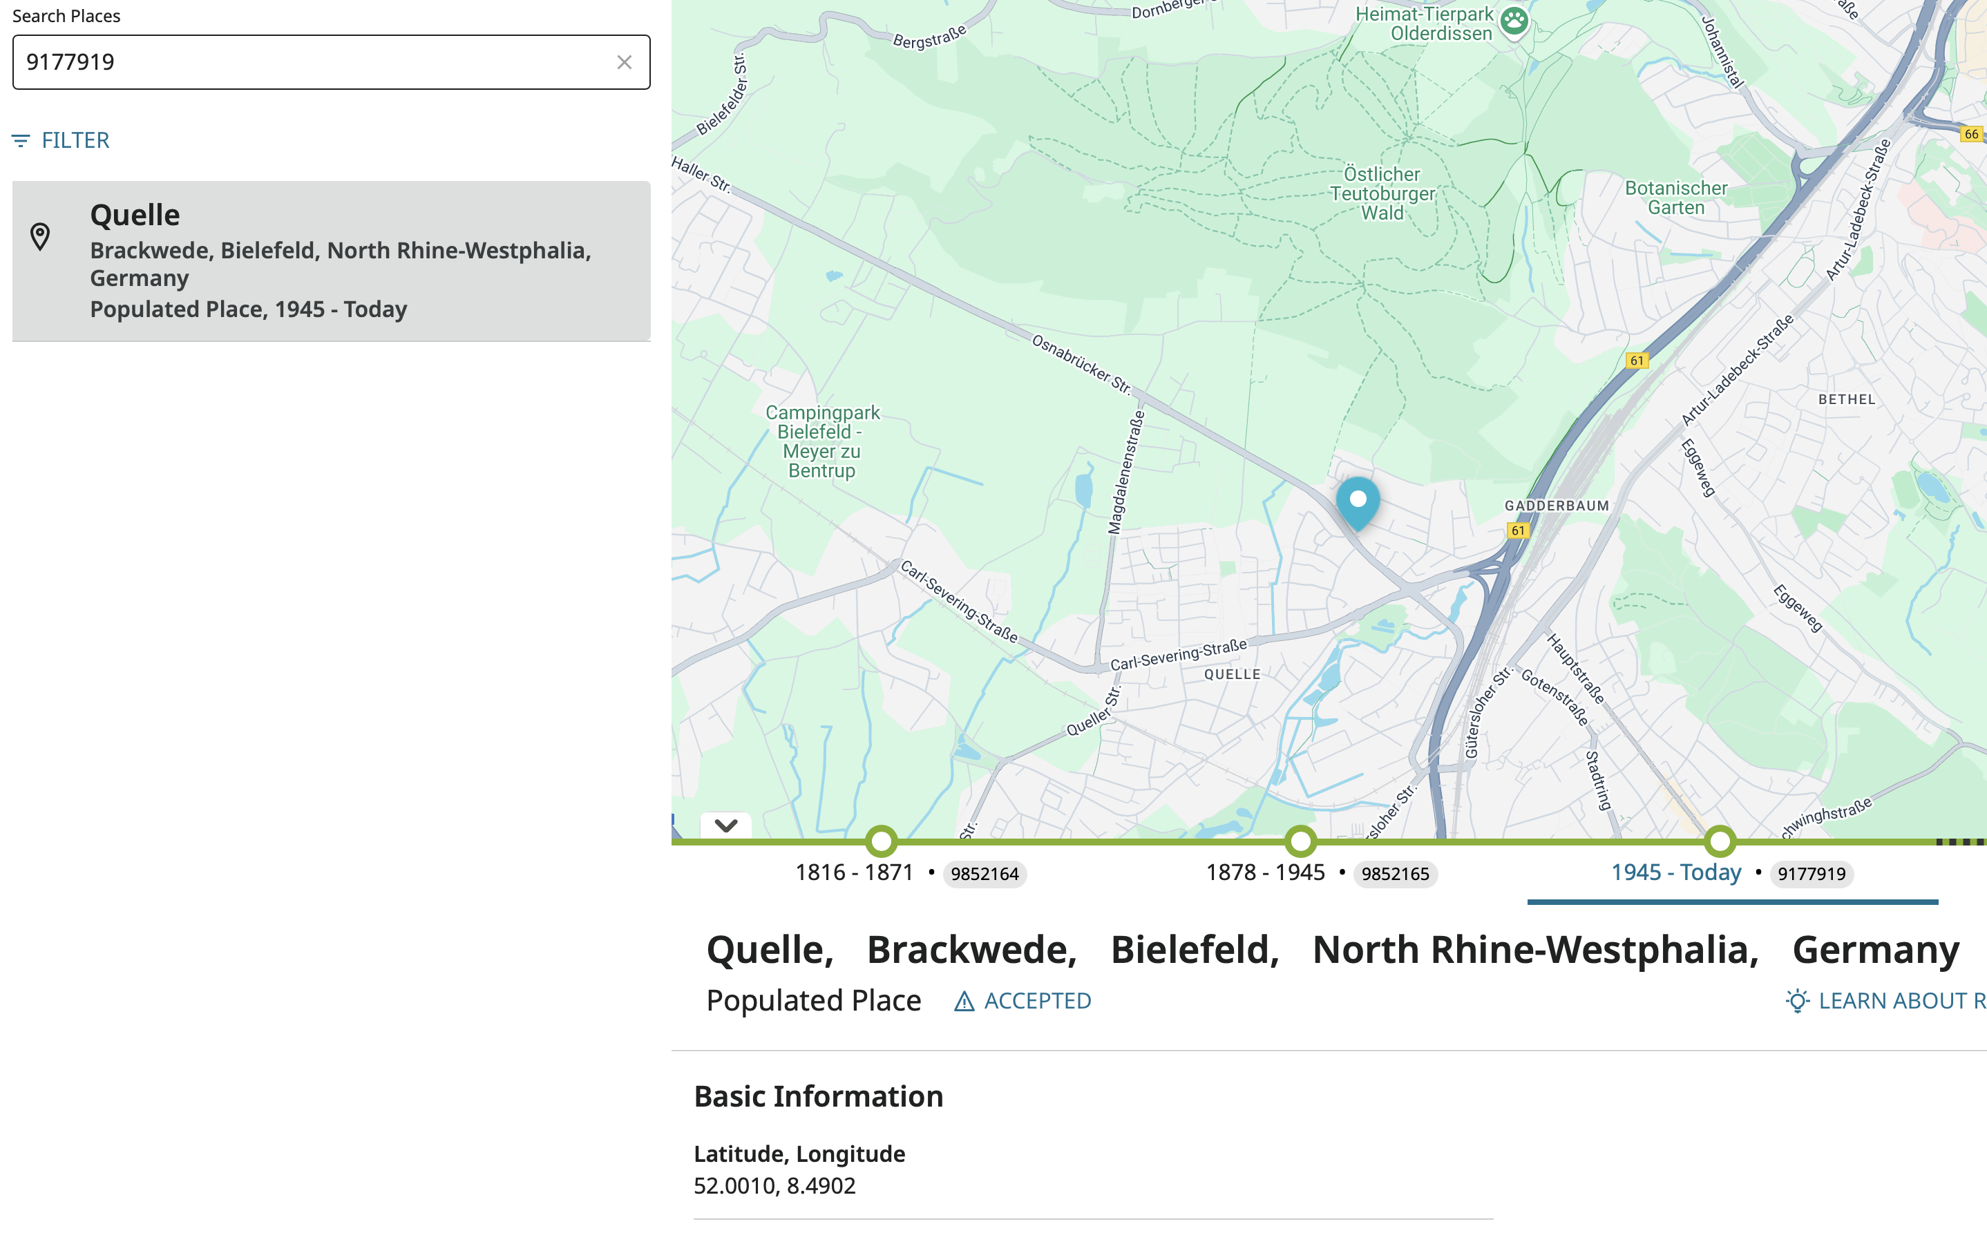Open the FILTER options

pyautogui.click(x=75, y=140)
